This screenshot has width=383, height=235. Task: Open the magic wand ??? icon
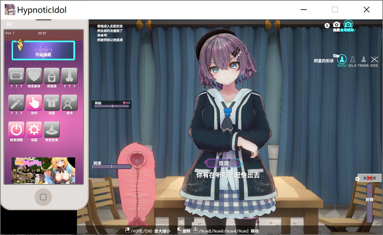[16, 103]
